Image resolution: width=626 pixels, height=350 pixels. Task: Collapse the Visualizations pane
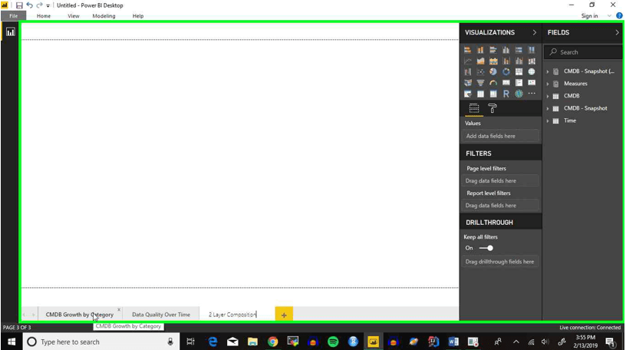pyautogui.click(x=534, y=32)
